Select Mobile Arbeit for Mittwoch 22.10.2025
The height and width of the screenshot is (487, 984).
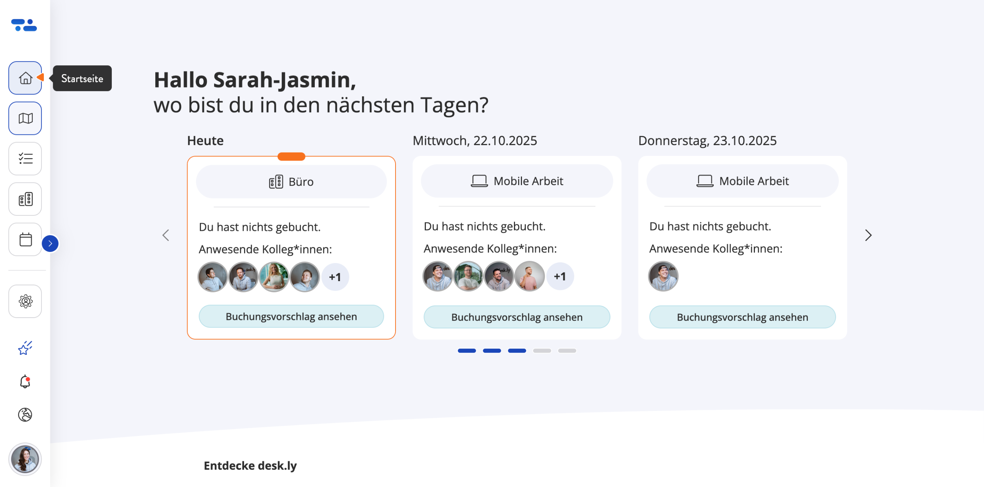(x=517, y=181)
